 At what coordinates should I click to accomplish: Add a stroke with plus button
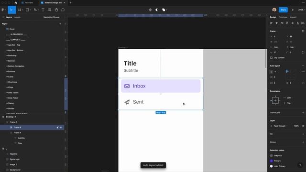pos(303,142)
